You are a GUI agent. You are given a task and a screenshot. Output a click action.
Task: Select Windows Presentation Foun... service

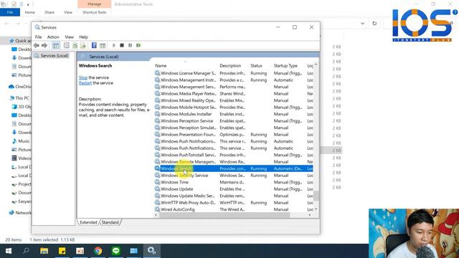click(234, 135)
